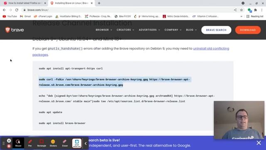Open the Vitamin C Infusion bookmark

(x=206, y=16)
